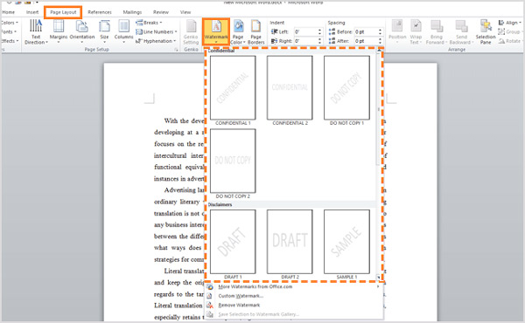525x323 pixels.
Task: Open the Mailings tab
Action: coord(132,12)
